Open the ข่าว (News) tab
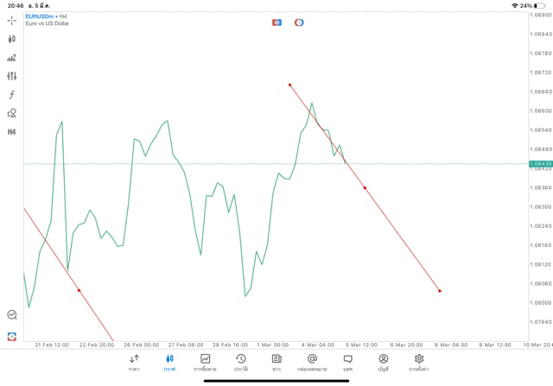The image size is (553, 386). pyautogui.click(x=276, y=363)
